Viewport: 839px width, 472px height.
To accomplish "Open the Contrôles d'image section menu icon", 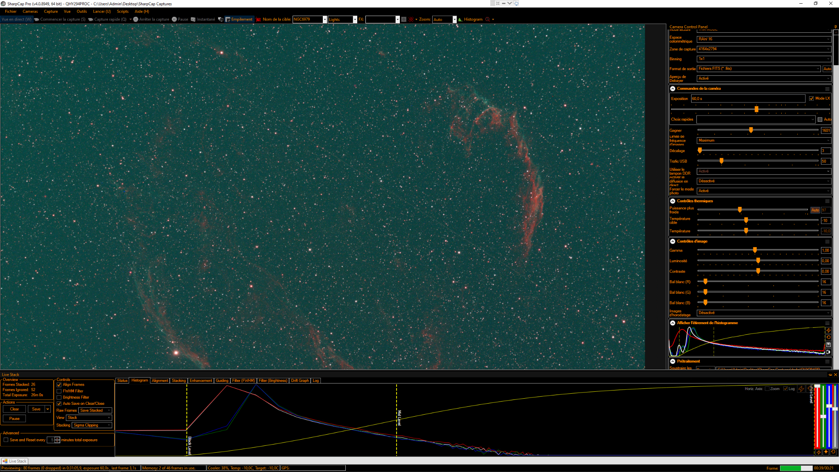I will tap(827, 241).
